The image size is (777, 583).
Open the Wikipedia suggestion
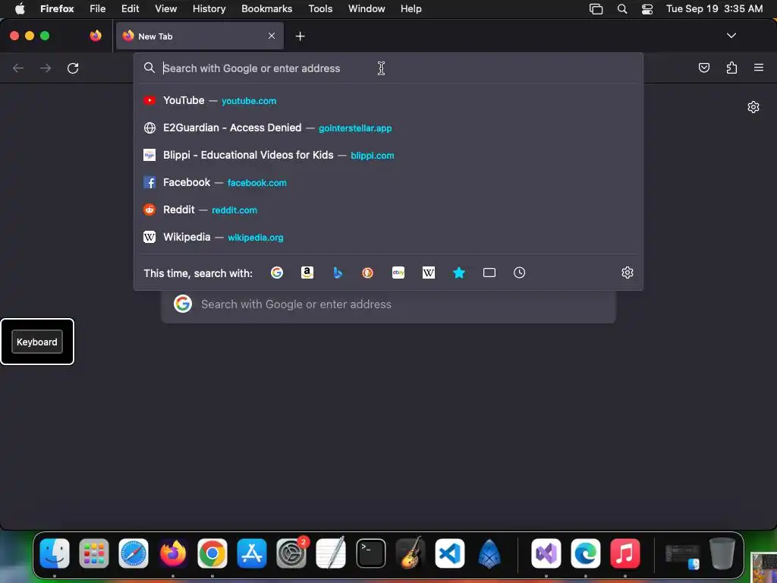coord(388,237)
